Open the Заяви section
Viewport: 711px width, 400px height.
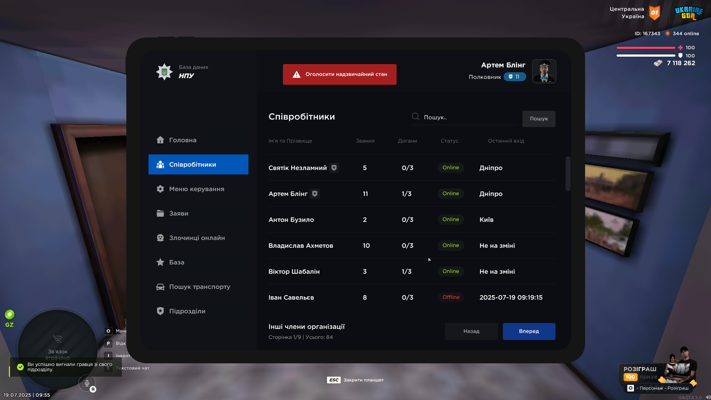click(198, 213)
